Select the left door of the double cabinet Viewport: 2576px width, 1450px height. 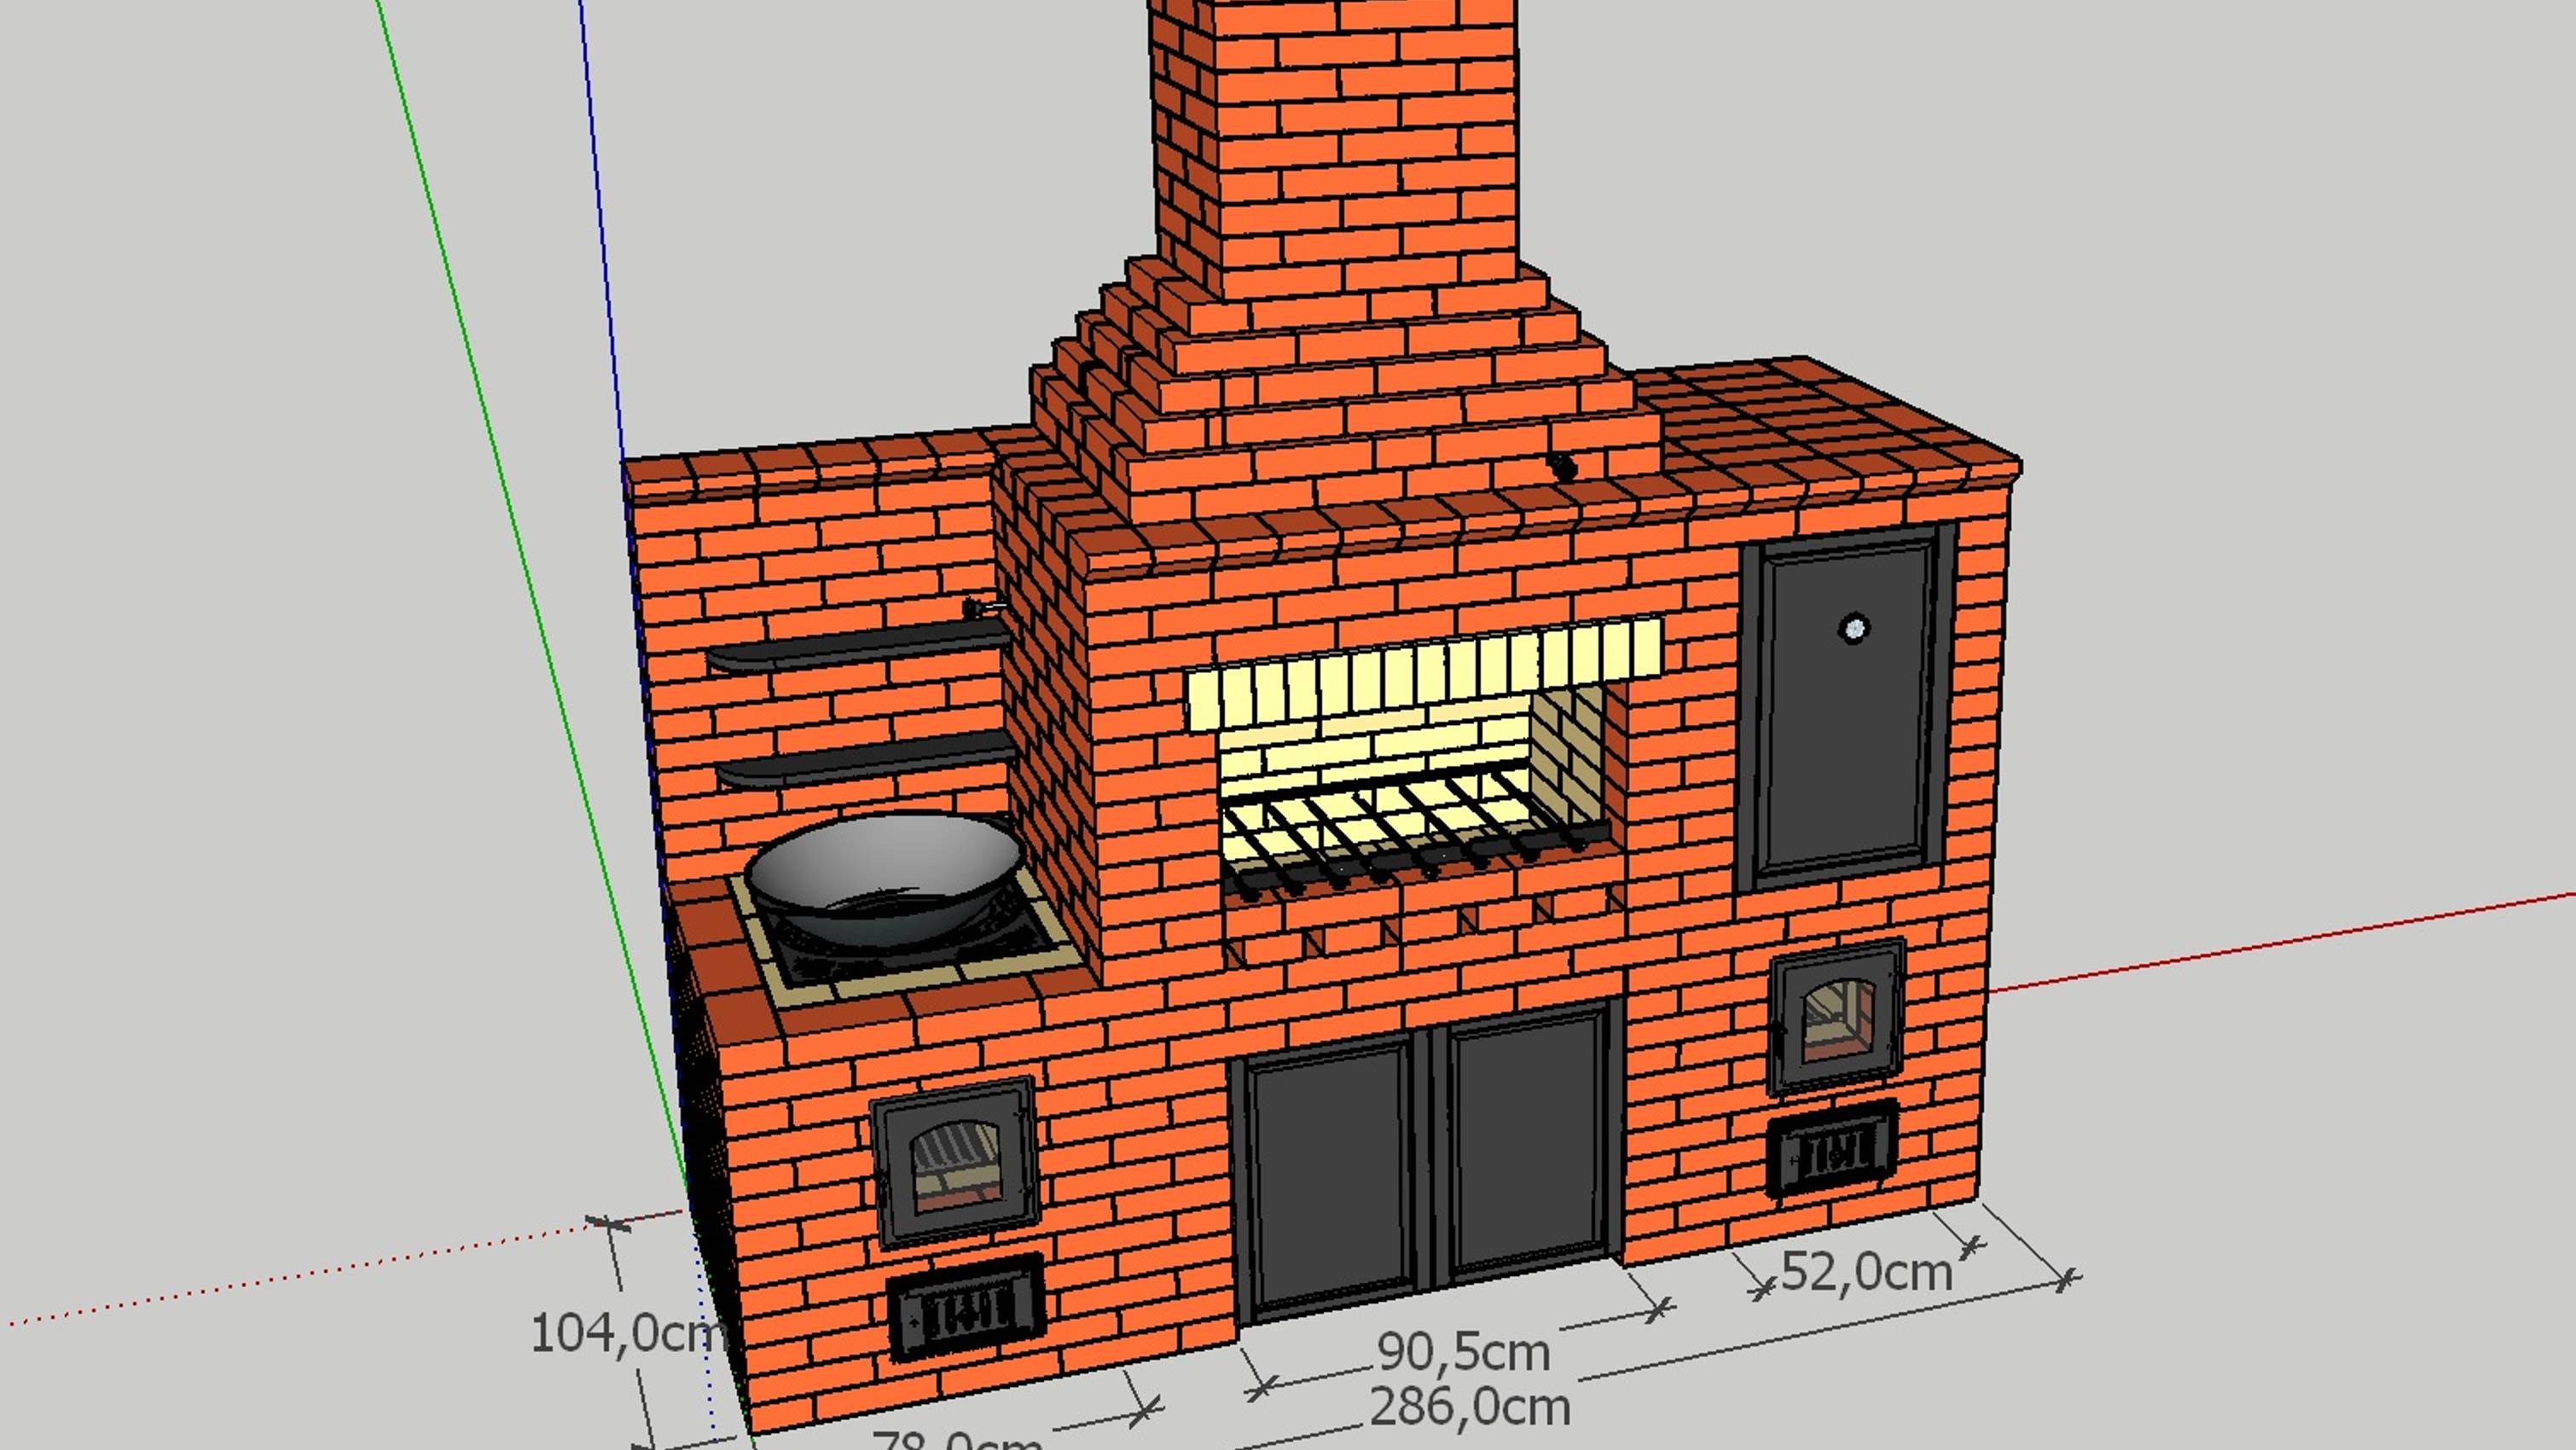[1330, 1179]
